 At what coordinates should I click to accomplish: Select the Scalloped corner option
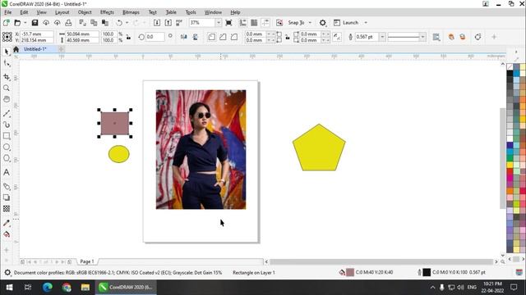tap(223, 37)
